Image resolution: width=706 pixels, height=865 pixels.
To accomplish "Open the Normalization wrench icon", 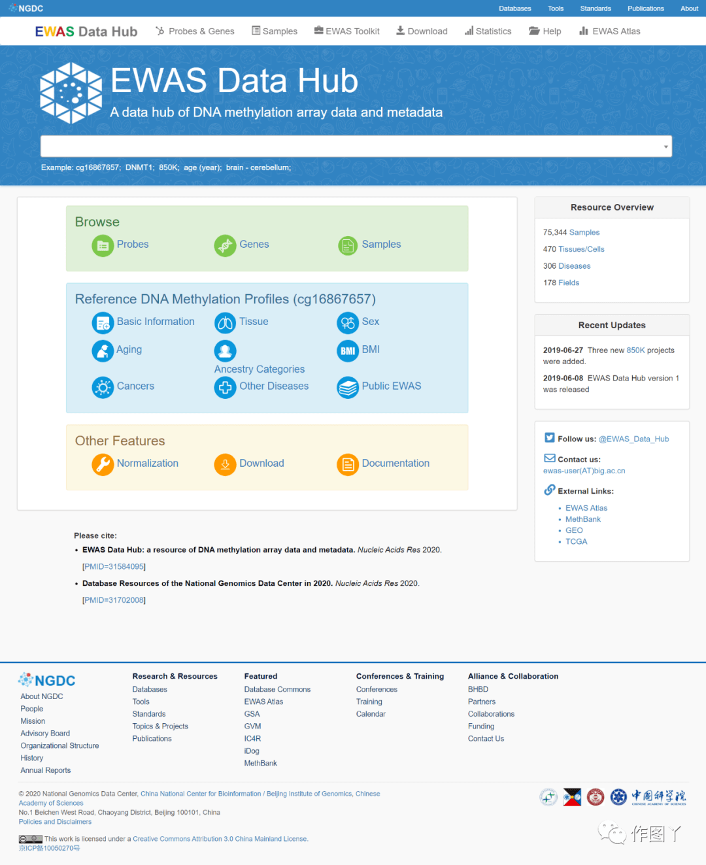I will point(103,464).
